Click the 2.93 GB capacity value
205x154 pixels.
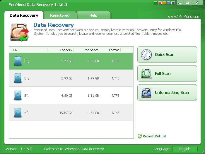point(67,78)
